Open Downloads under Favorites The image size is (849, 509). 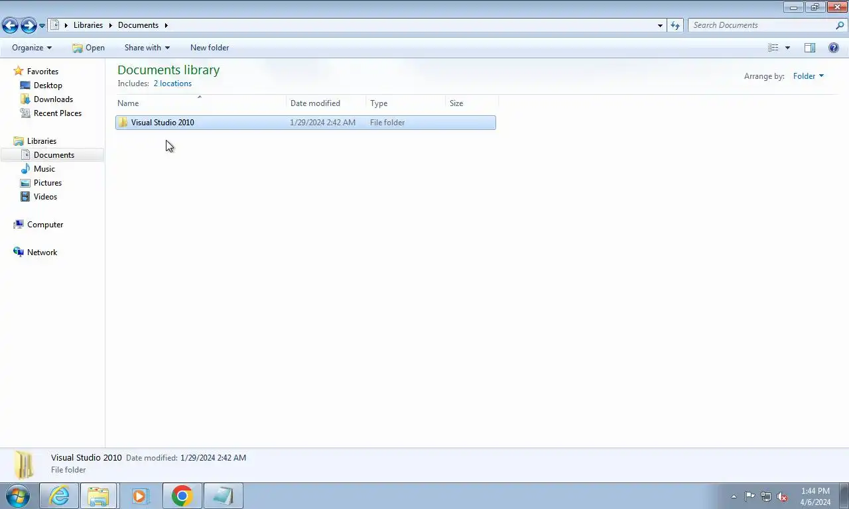pyautogui.click(x=53, y=99)
